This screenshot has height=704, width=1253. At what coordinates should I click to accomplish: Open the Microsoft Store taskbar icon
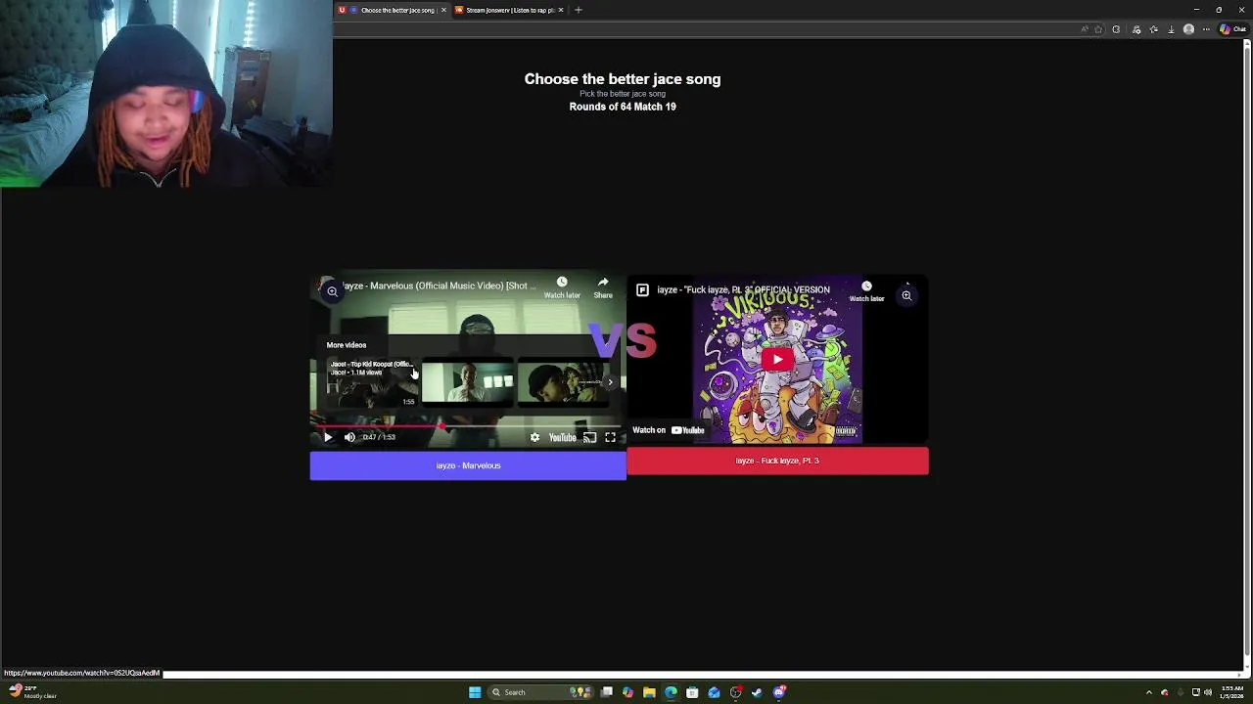[x=692, y=692]
